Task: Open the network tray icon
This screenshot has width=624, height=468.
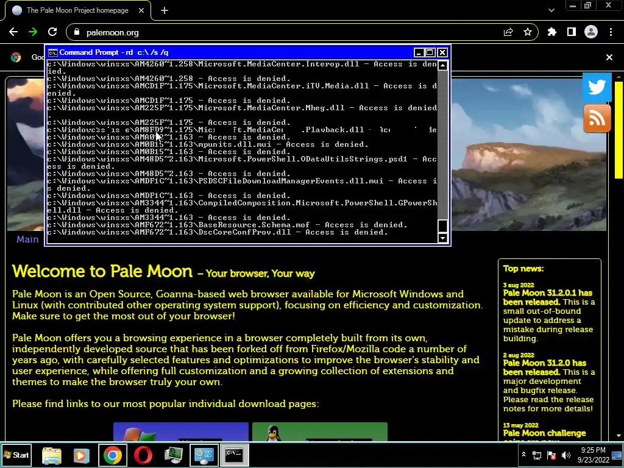Action: [x=537, y=455]
